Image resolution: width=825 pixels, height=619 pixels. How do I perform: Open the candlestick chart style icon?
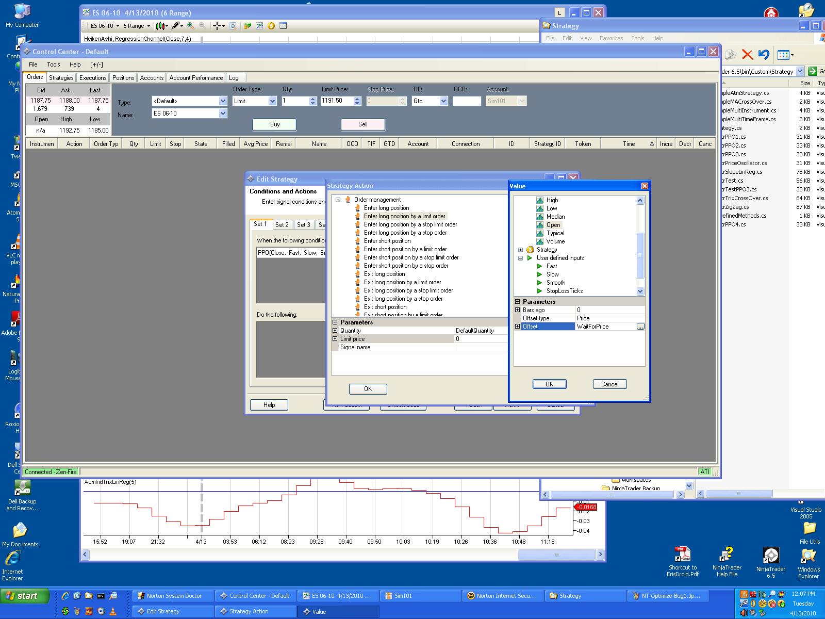point(160,26)
